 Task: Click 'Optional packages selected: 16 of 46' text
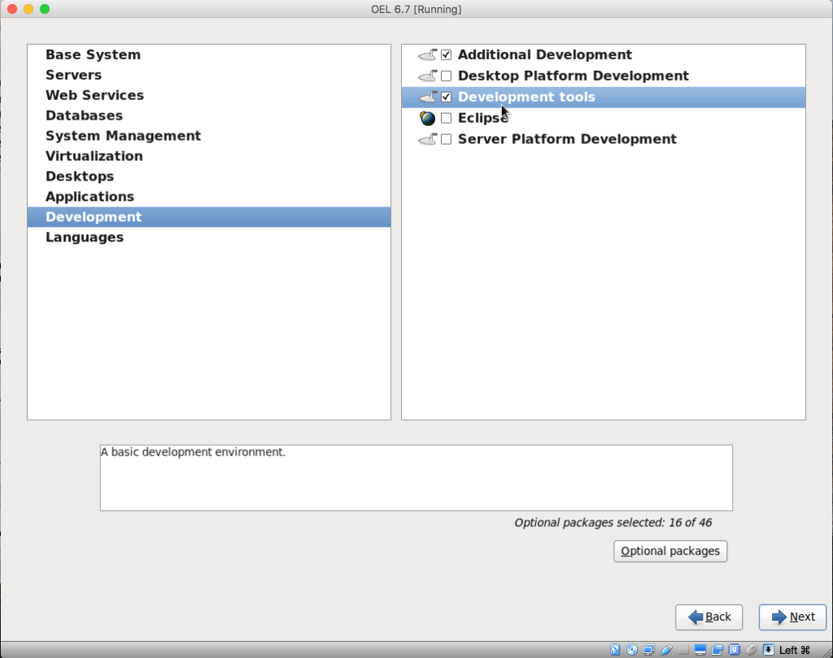(613, 522)
